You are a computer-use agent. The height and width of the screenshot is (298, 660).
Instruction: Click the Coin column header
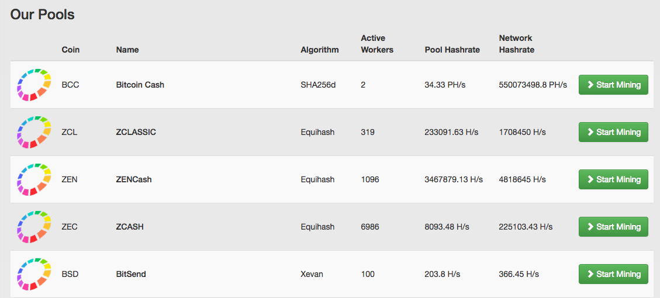point(70,50)
